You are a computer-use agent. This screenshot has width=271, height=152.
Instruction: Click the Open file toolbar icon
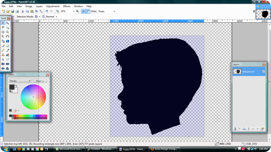pos(8,11)
